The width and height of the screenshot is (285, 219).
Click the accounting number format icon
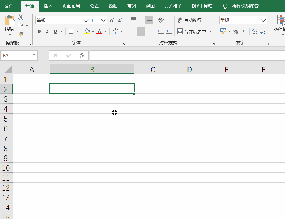click(x=223, y=31)
